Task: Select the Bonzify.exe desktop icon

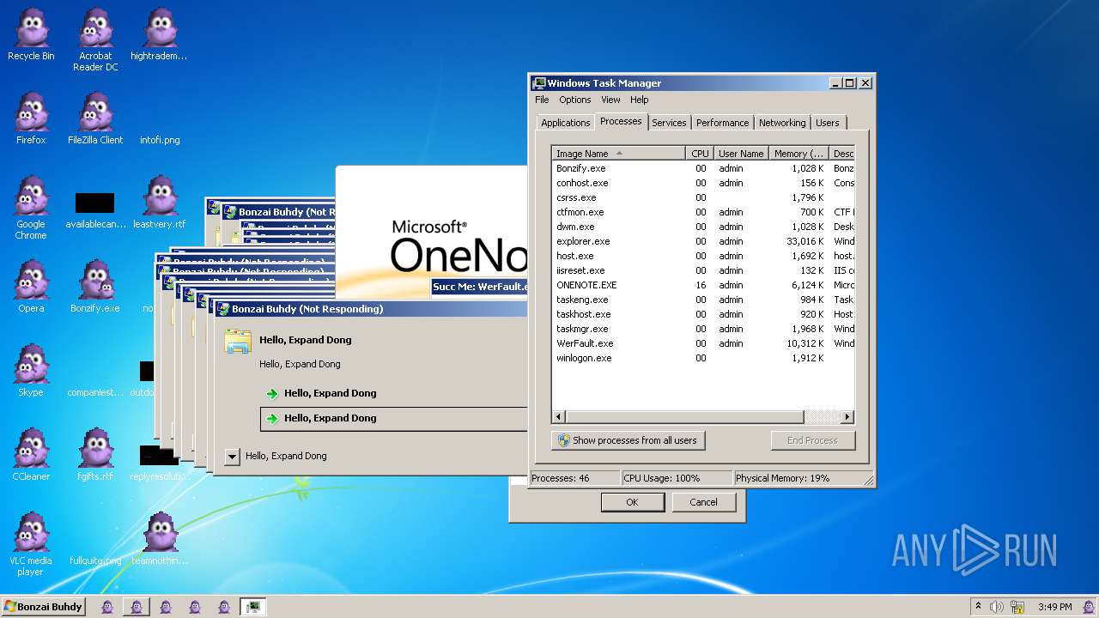Action: pos(95,287)
